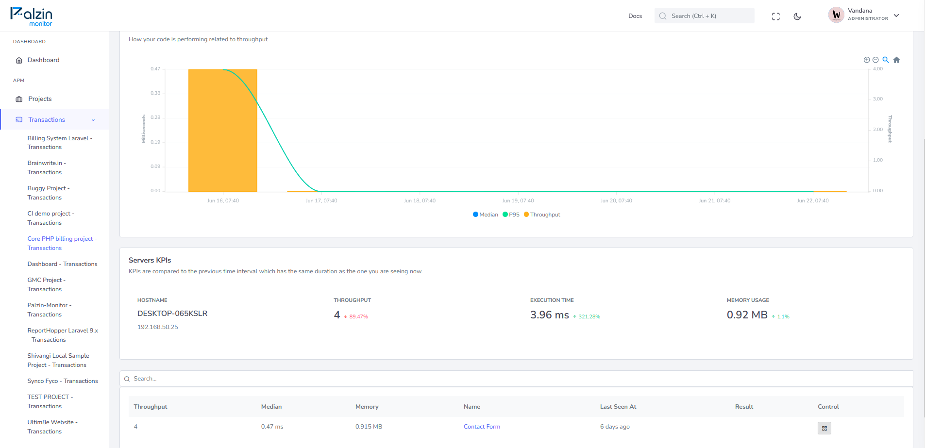
Task: Select the chart selection zoom magnifier
Action: pos(886,60)
